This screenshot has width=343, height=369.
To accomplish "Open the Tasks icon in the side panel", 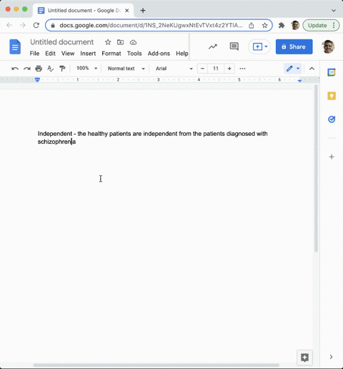I will 332,119.
